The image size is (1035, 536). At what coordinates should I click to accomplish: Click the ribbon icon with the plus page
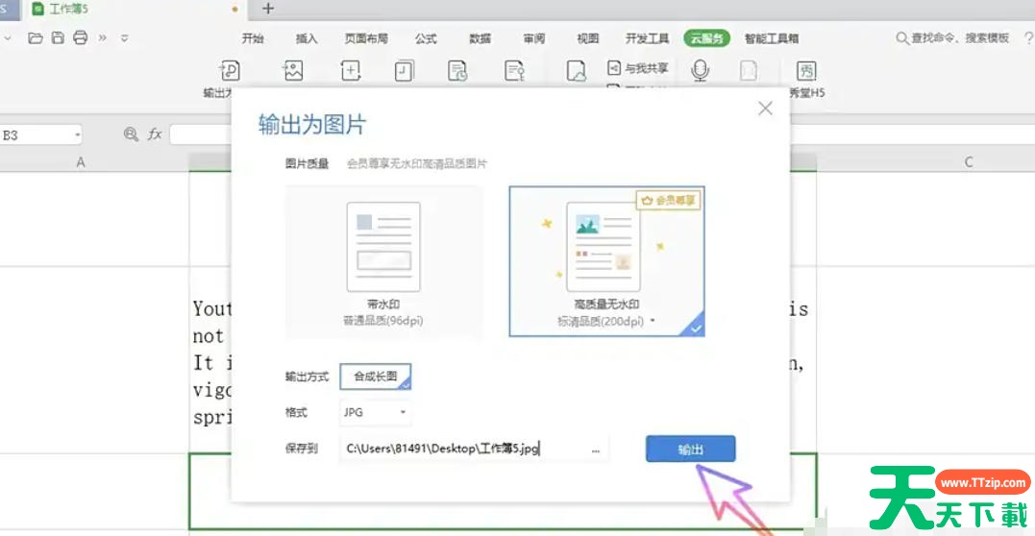[351, 71]
